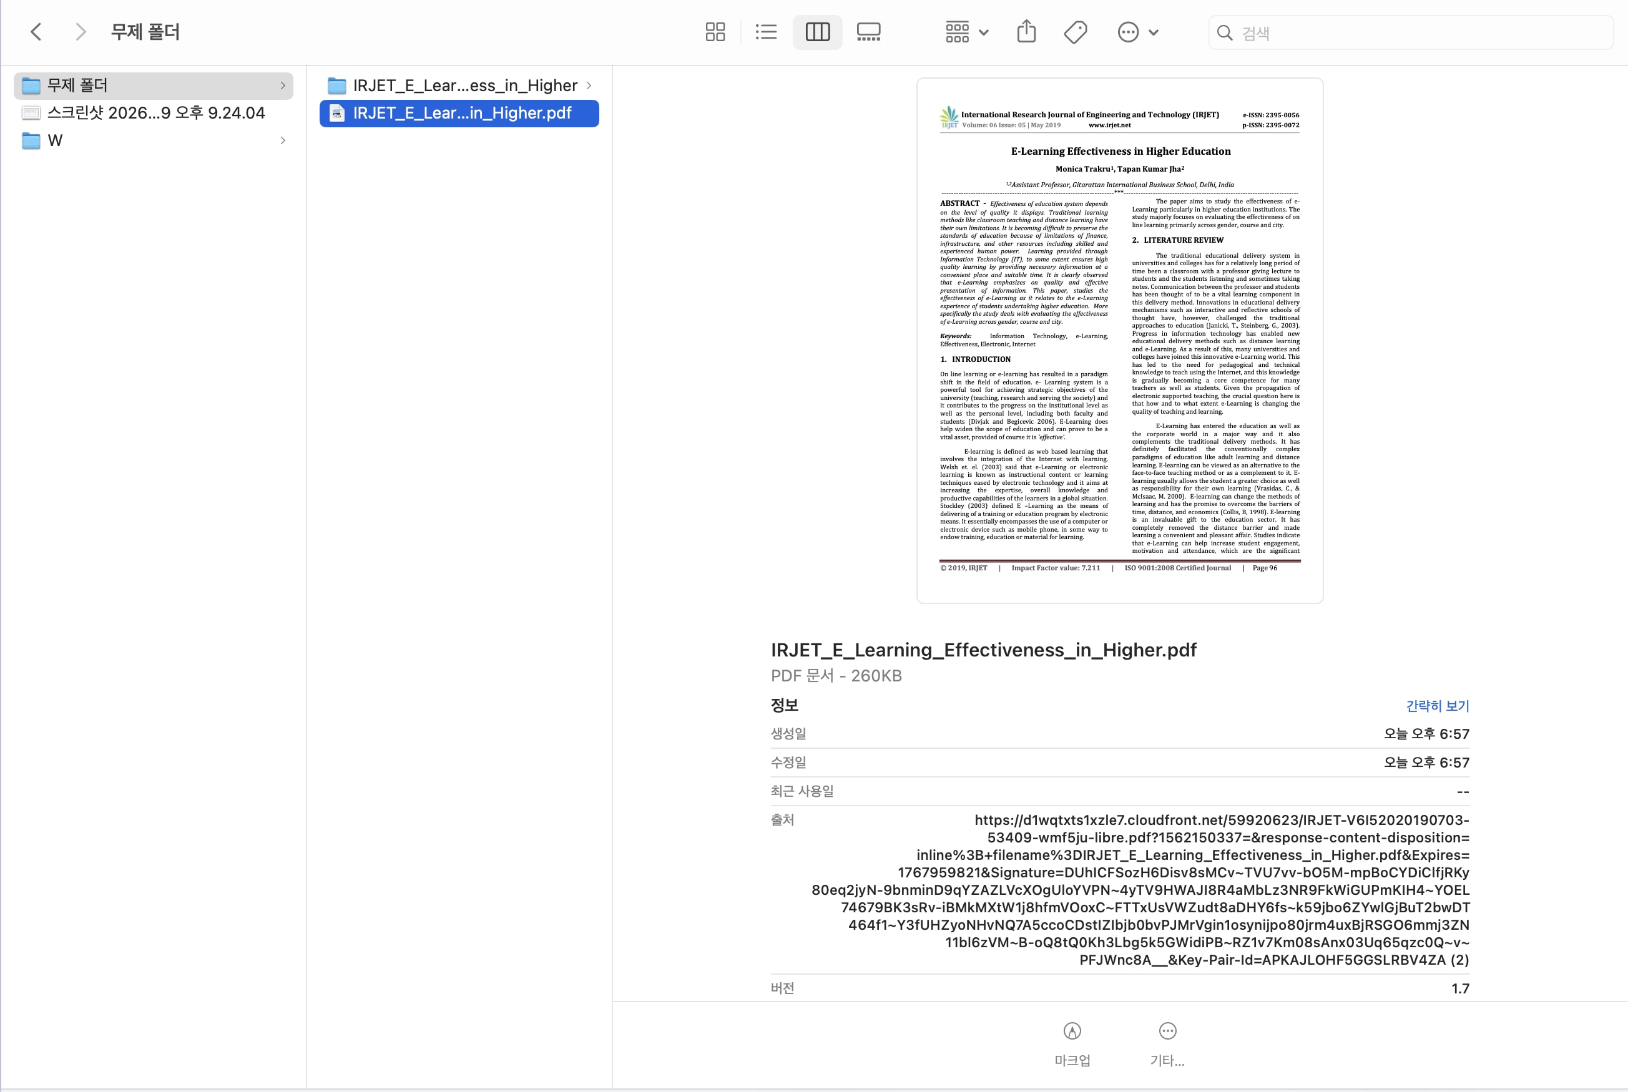Select IRJET_E_Lear...in_Higher.pdf file

[460, 113]
